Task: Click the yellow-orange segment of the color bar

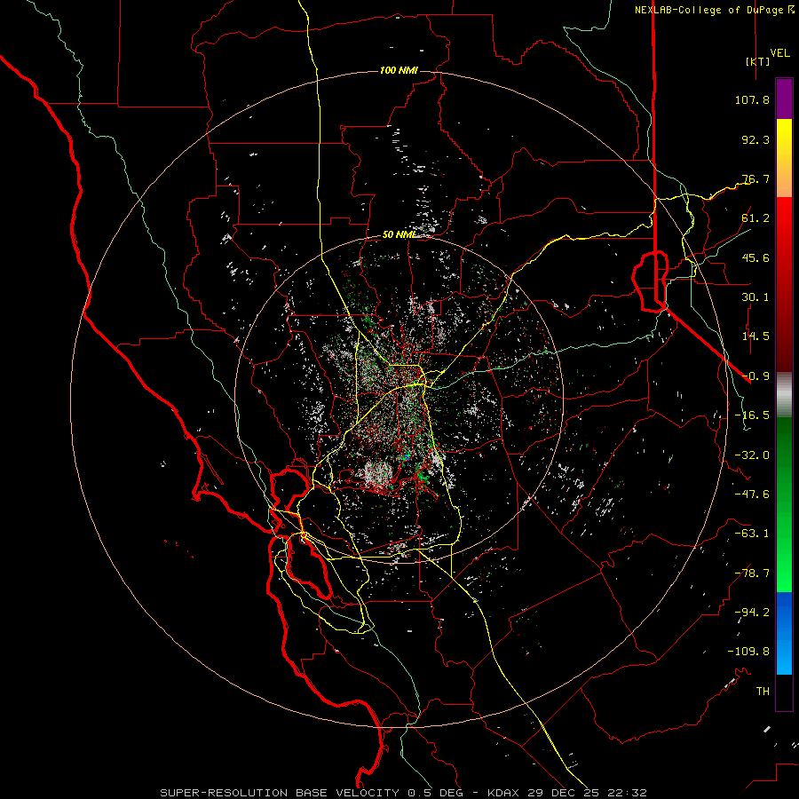Action: coord(784,158)
